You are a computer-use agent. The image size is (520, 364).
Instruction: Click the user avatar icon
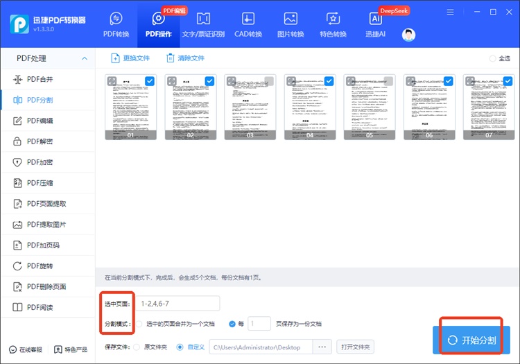pyautogui.click(x=408, y=35)
